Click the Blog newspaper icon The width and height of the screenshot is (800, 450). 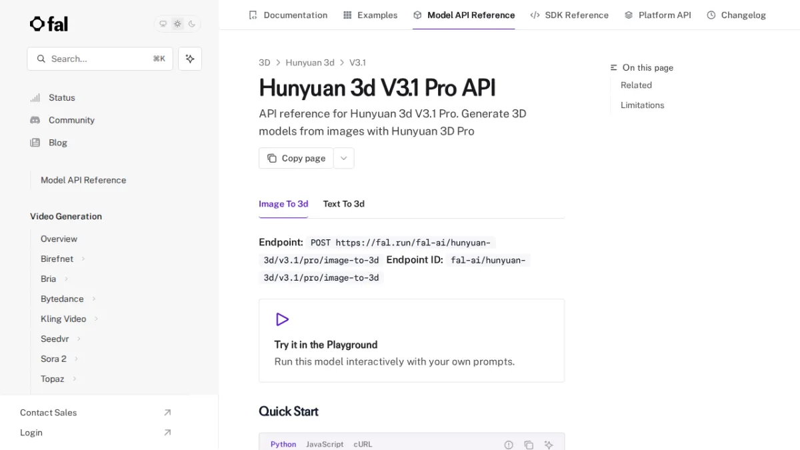coord(35,143)
